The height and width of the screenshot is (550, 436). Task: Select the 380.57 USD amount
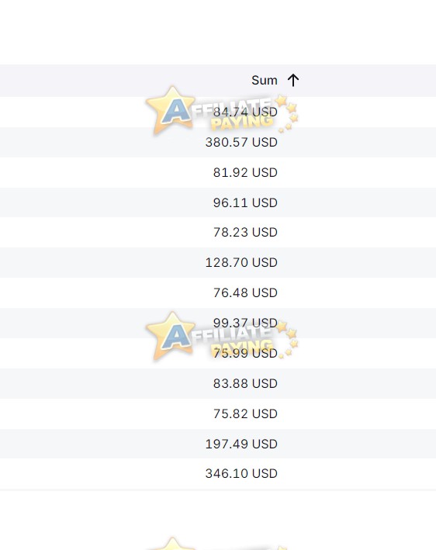tap(241, 143)
